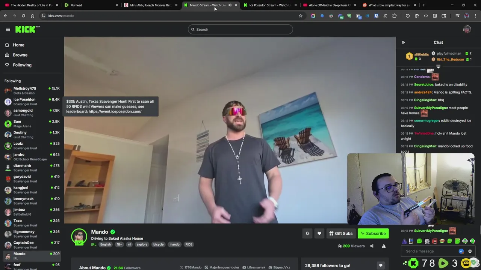The height and width of the screenshot is (270, 481).
Task: Click the alittlebits top gifter name
Action: pos(421,54)
